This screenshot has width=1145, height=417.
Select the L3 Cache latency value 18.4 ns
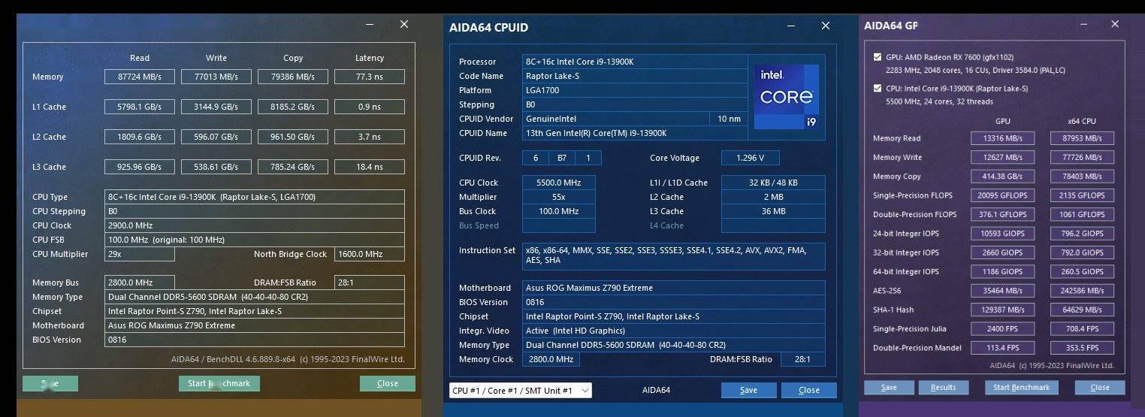point(370,167)
